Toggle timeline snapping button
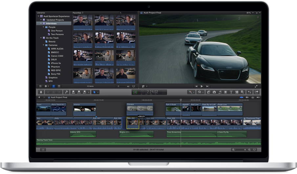297x174 pixels. click(258, 98)
